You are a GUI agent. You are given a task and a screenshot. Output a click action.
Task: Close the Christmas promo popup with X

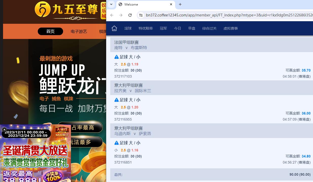pyautogui.click(x=4, y=129)
